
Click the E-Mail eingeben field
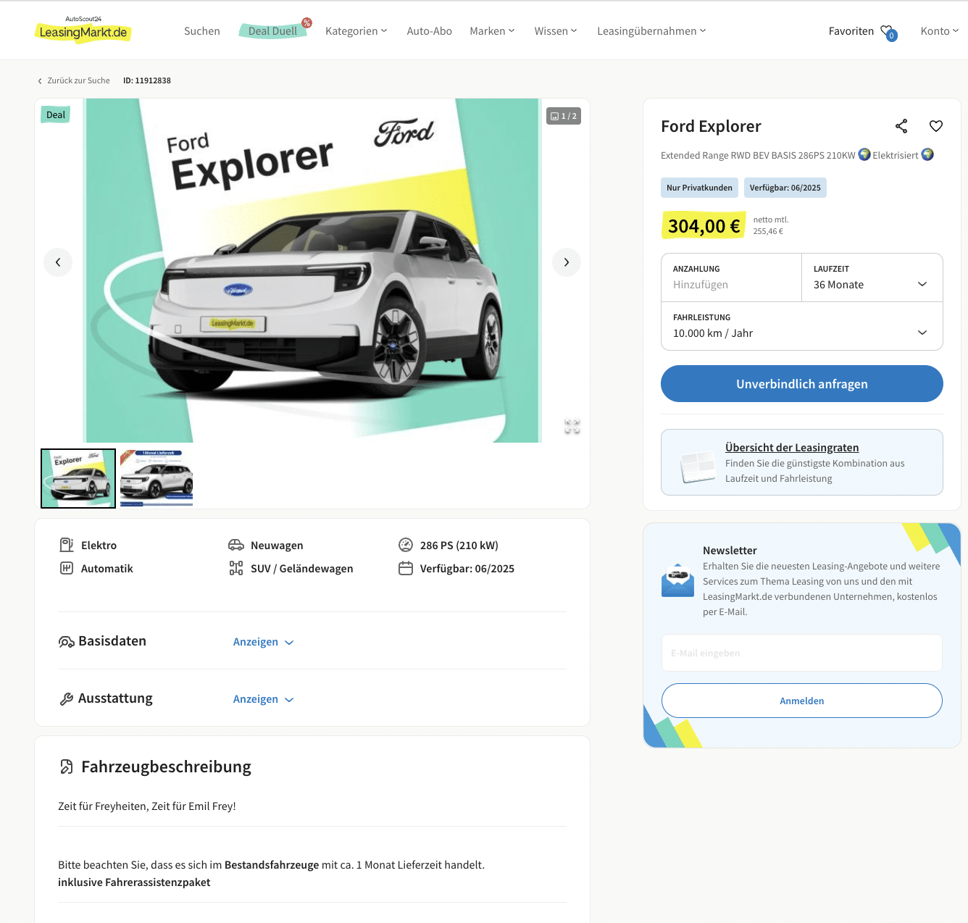pyautogui.click(x=801, y=653)
